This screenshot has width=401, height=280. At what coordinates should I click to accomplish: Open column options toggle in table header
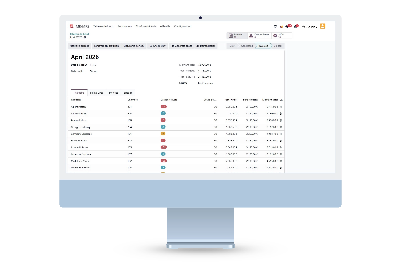pos(281,100)
